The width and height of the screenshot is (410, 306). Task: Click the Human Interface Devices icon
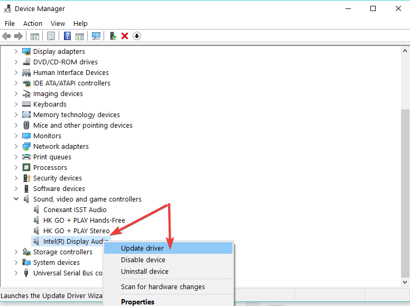click(x=26, y=73)
